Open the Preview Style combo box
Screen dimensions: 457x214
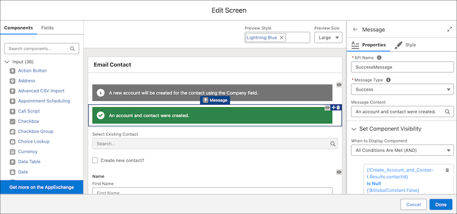(277, 38)
